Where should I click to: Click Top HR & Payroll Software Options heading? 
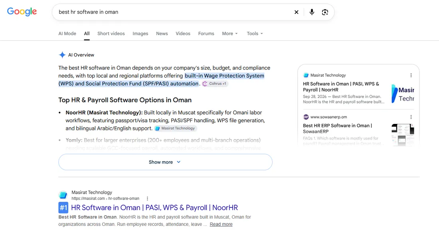point(125,100)
